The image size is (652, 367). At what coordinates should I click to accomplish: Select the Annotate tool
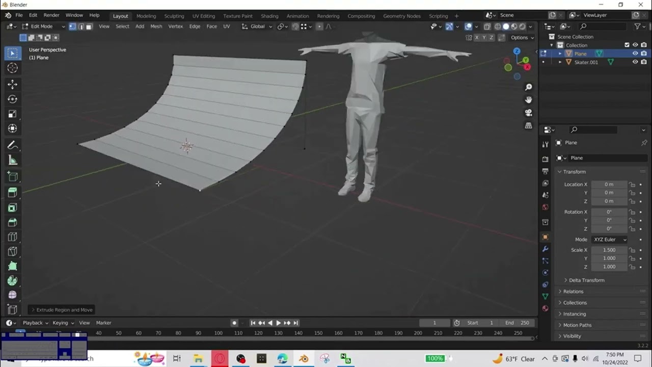tap(13, 146)
